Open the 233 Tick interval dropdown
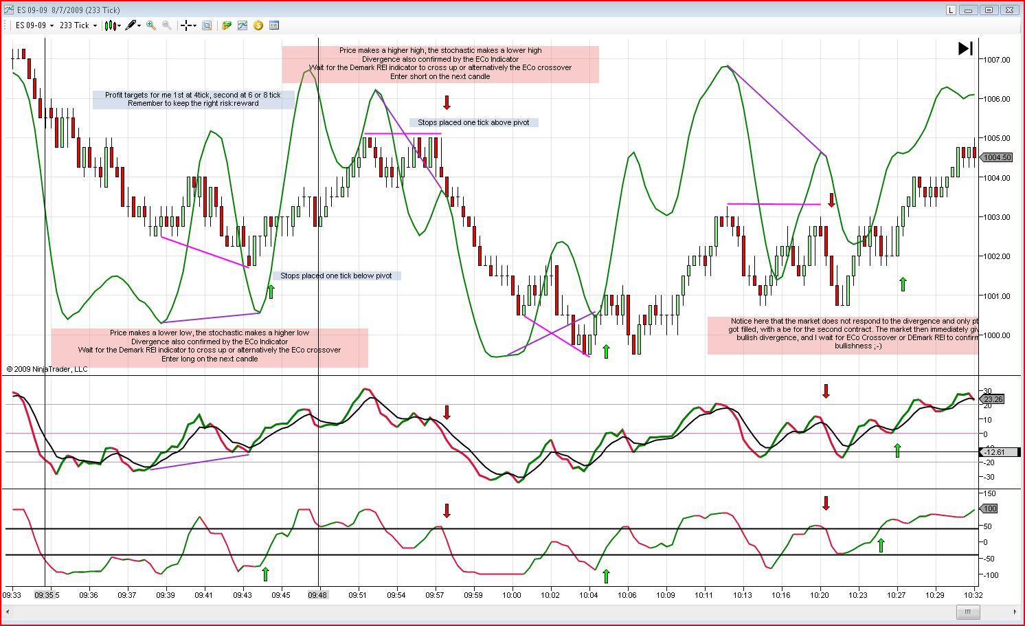 click(x=78, y=25)
